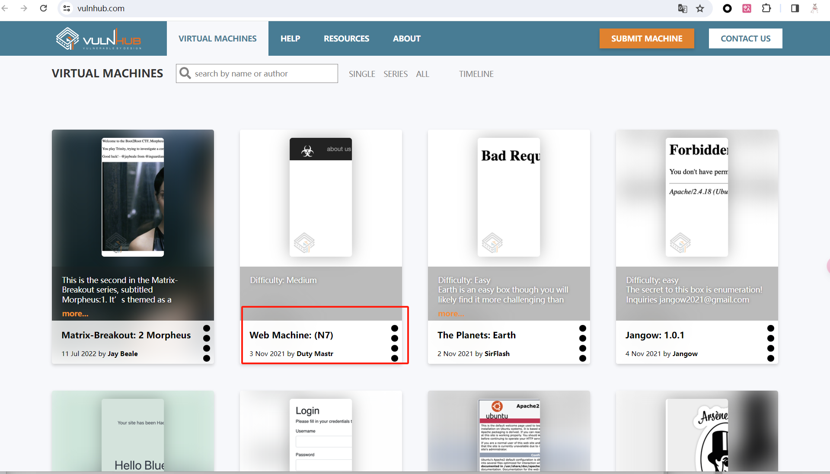The image size is (830, 474).
Task: Show ALL virtual machines filter
Action: 422,74
